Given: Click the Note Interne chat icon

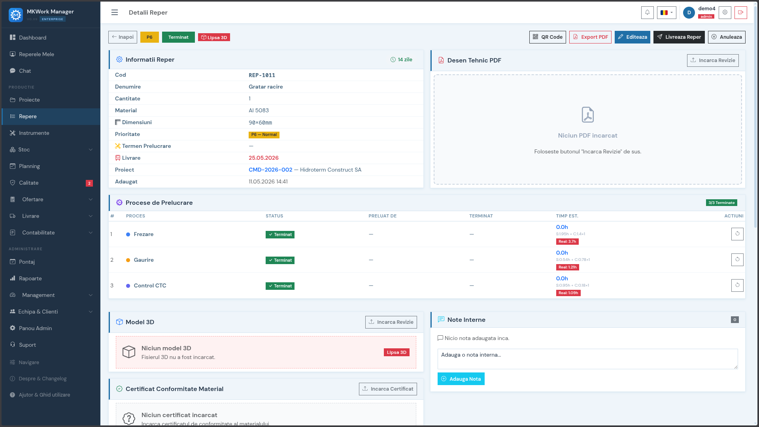Looking at the screenshot, I should coord(441,319).
